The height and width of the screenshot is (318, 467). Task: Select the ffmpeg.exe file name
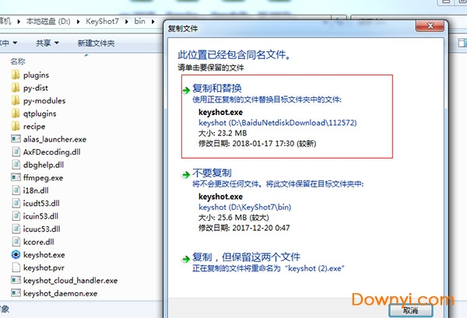point(43,178)
